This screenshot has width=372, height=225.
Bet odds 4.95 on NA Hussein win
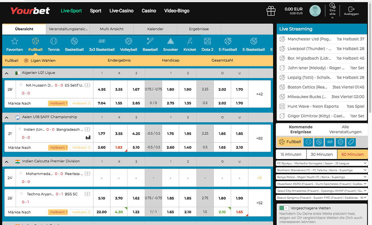tap(102, 89)
